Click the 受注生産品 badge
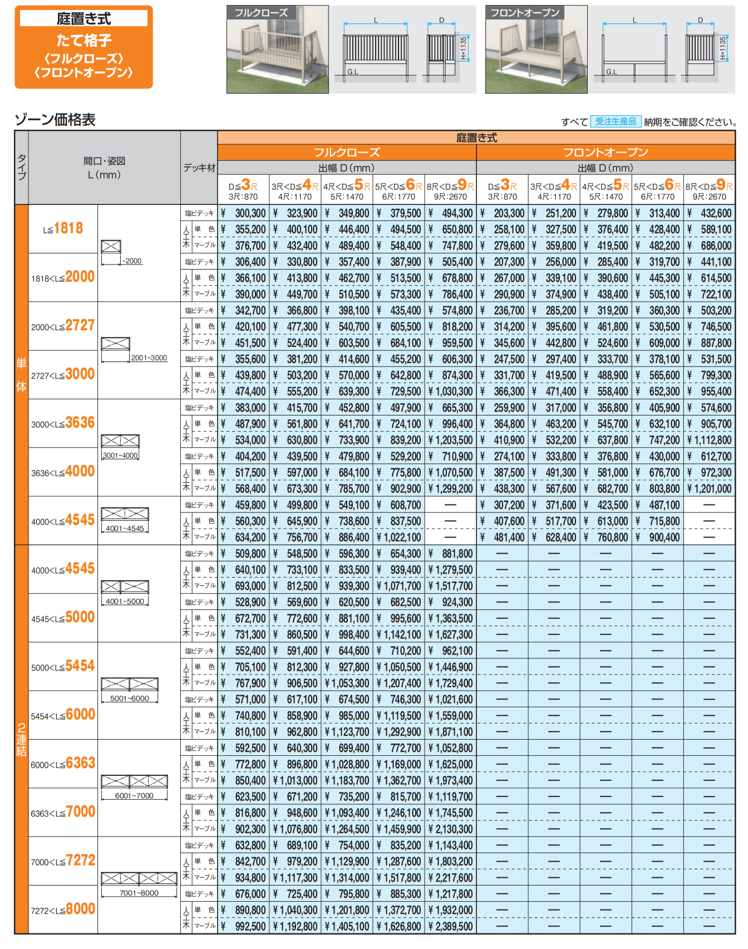748x949 pixels. (x=616, y=121)
